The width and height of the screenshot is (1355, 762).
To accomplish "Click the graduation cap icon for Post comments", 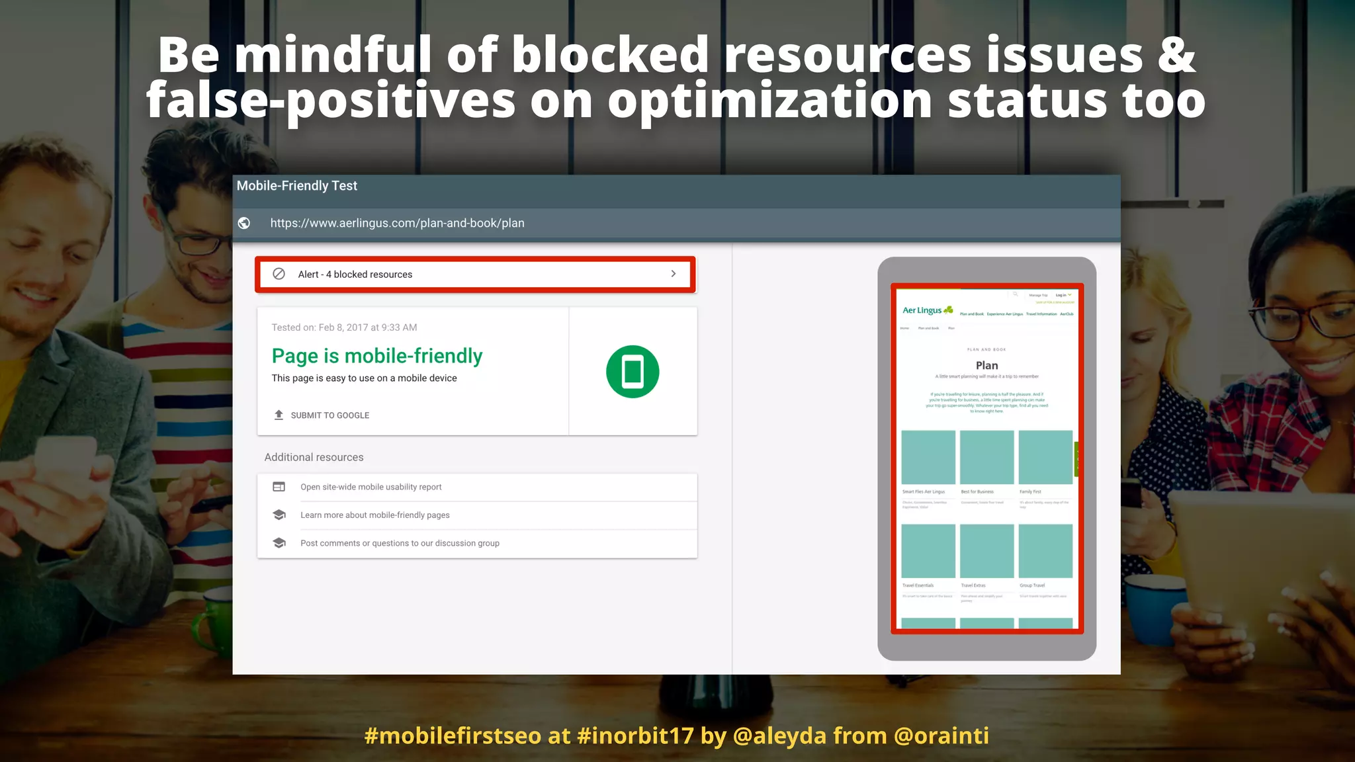I will [x=279, y=543].
